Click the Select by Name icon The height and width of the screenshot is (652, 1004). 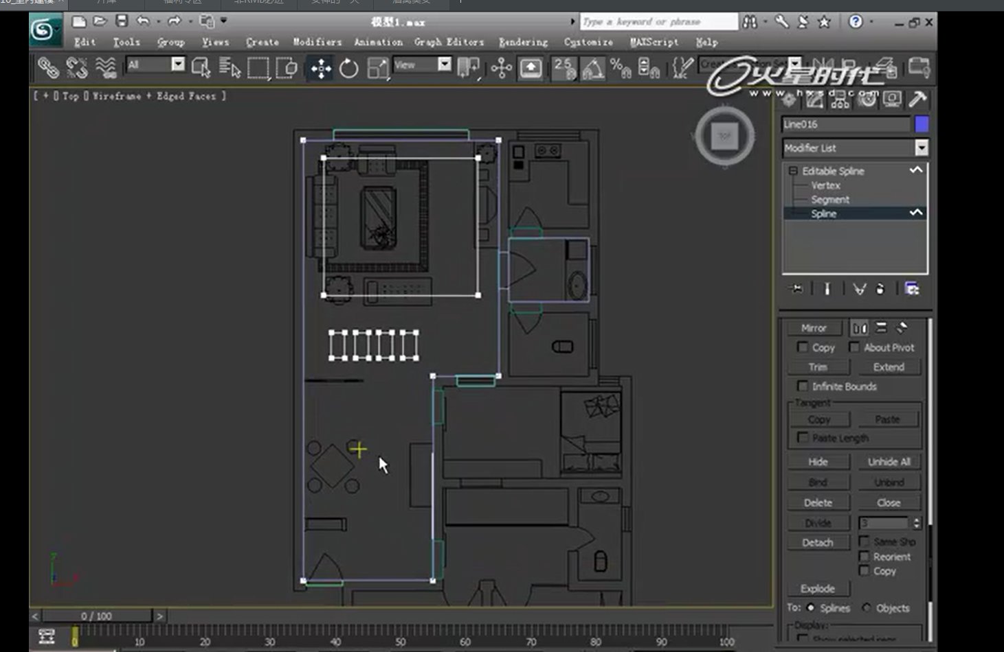click(230, 67)
